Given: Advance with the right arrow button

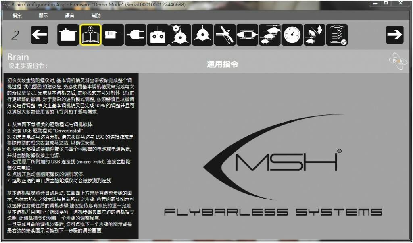Looking at the screenshot, I should point(394,35).
